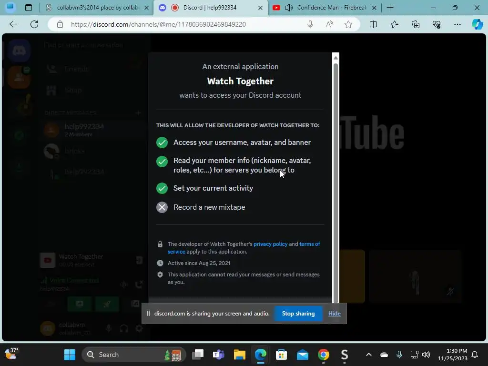Activate voice search microphone in address bar
This screenshot has width=488, height=366.
[x=310, y=24]
